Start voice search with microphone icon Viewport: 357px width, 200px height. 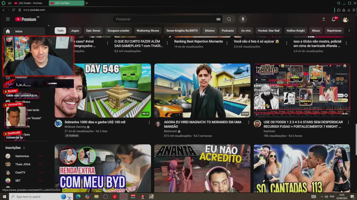pyautogui.click(x=243, y=19)
